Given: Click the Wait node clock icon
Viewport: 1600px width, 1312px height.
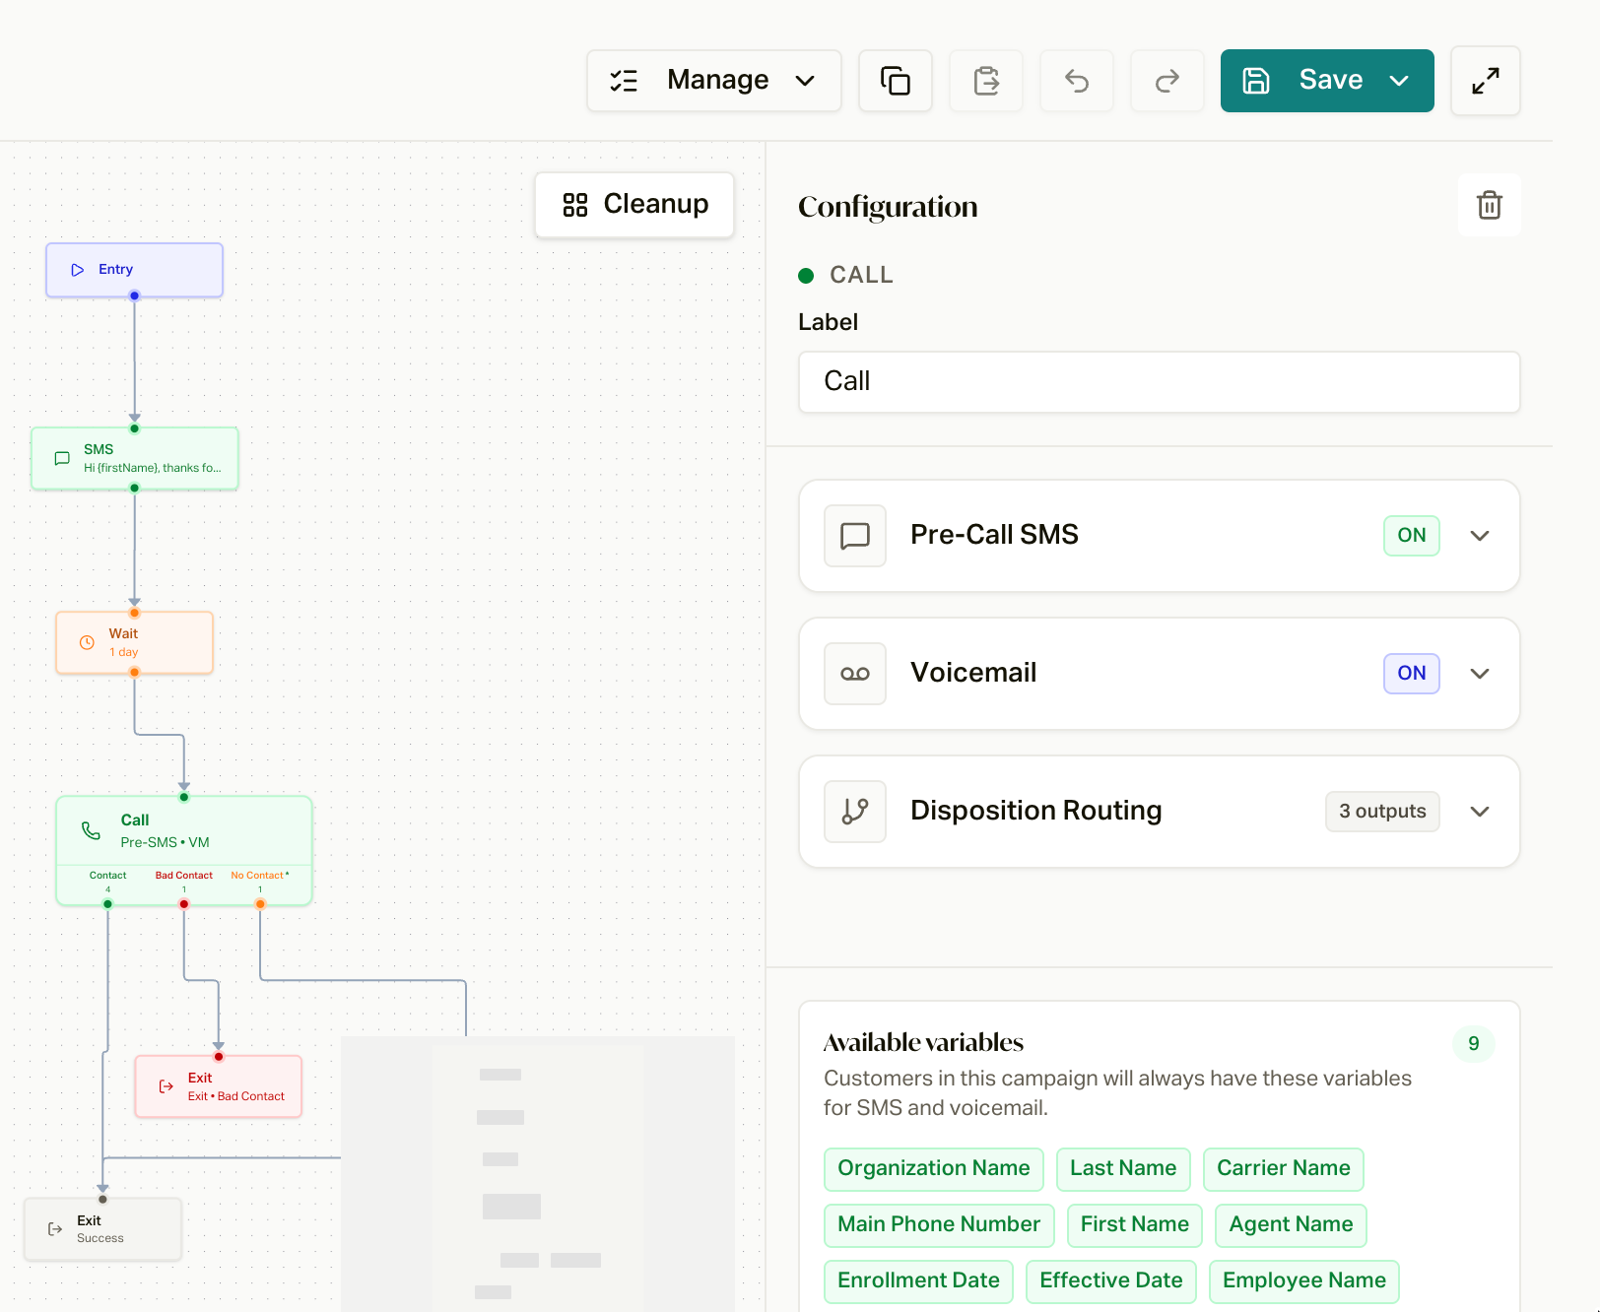Looking at the screenshot, I should pos(87,642).
